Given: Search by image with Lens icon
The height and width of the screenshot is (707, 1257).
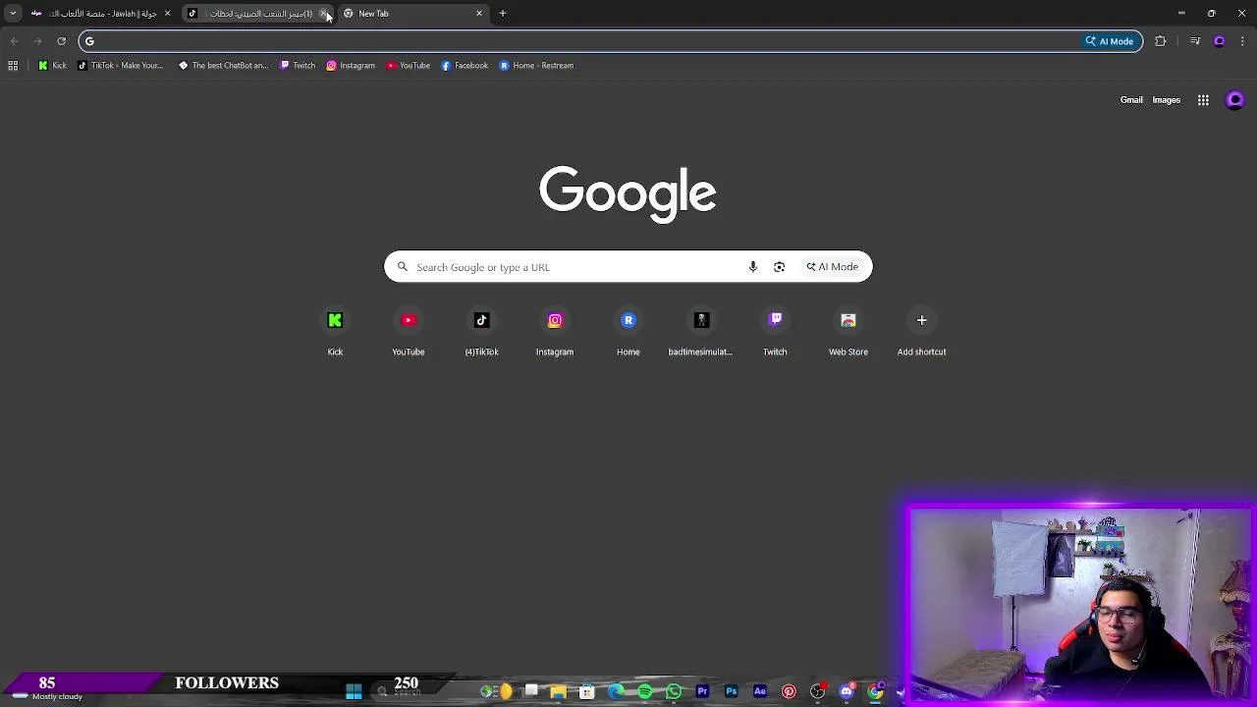Looking at the screenshot, I should point(779,267).
